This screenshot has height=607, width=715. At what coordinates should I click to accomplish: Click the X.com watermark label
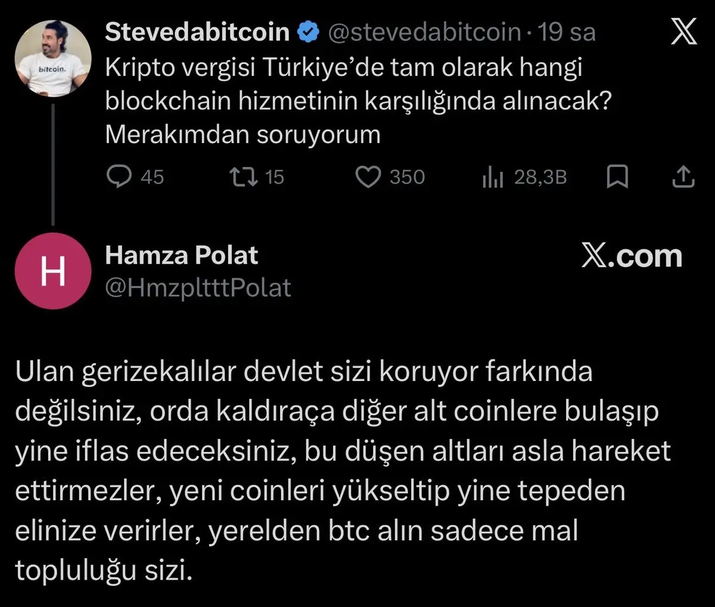tap(633, 256)
